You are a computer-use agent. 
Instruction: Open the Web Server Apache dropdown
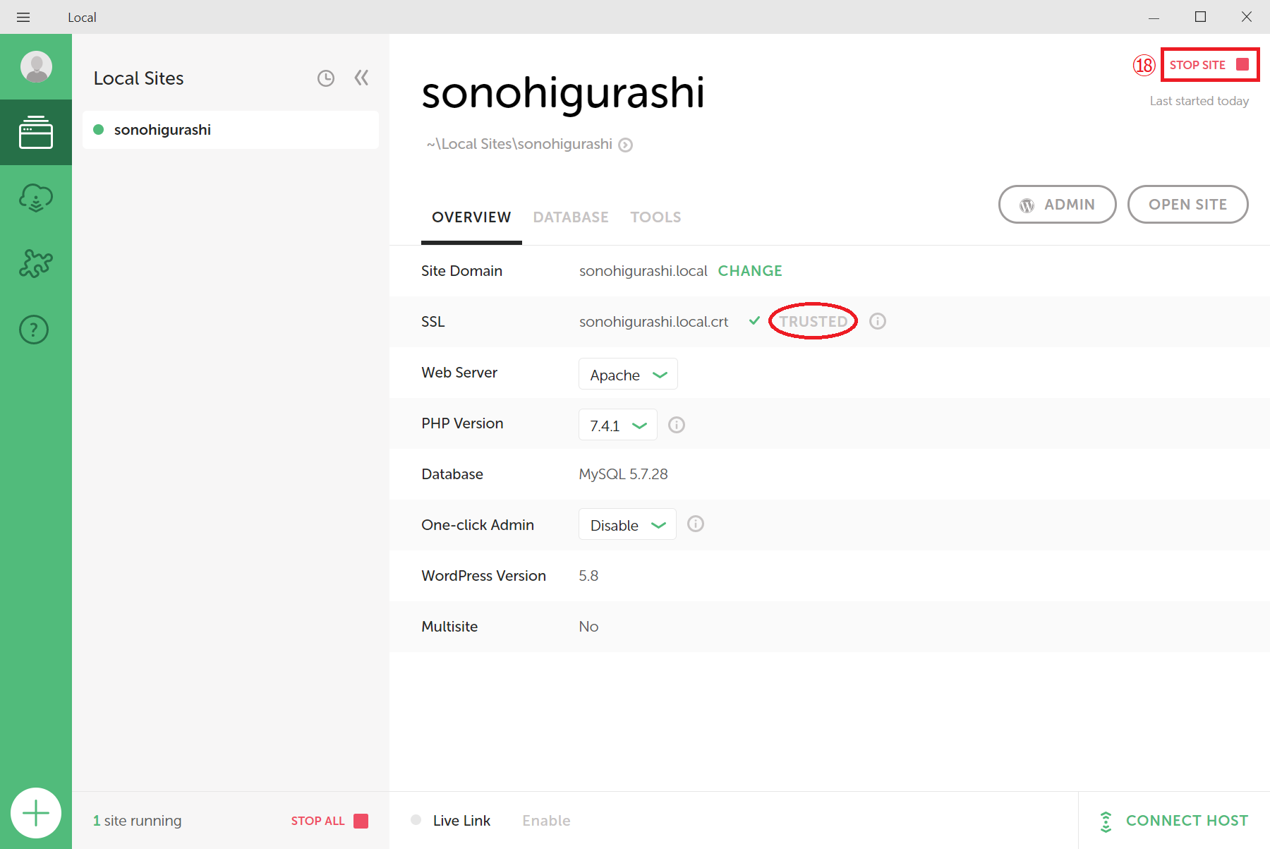628,374
